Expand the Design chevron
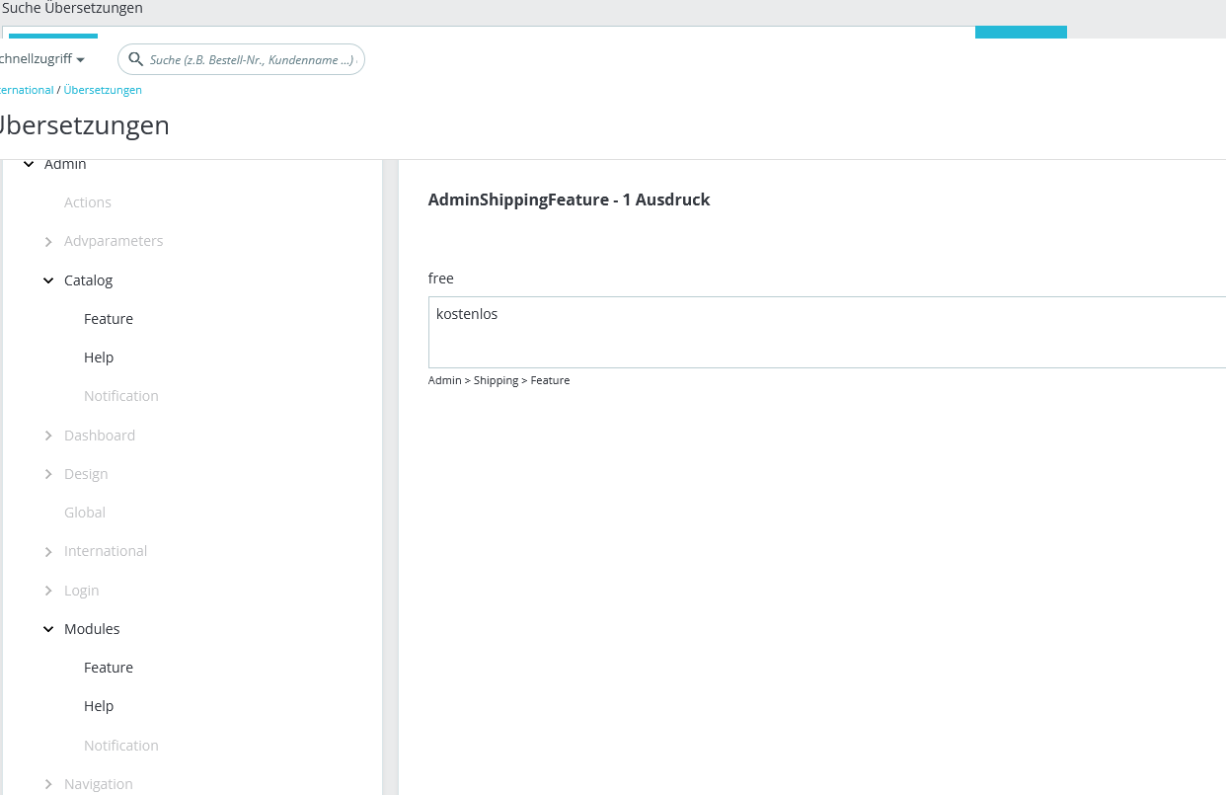The width and height of the screenshot is (1226, 795). [x=48, y=474]
